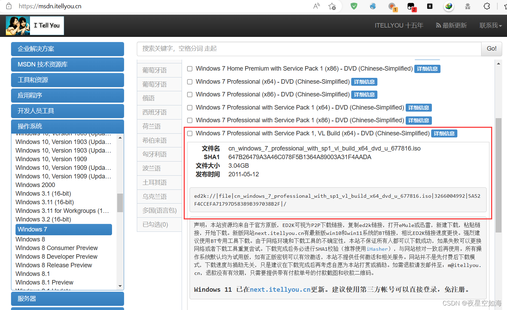This screenshot has width=507, height=310.
Task: Switch to the 荷兰语 language tab
Action: [159, 126]
